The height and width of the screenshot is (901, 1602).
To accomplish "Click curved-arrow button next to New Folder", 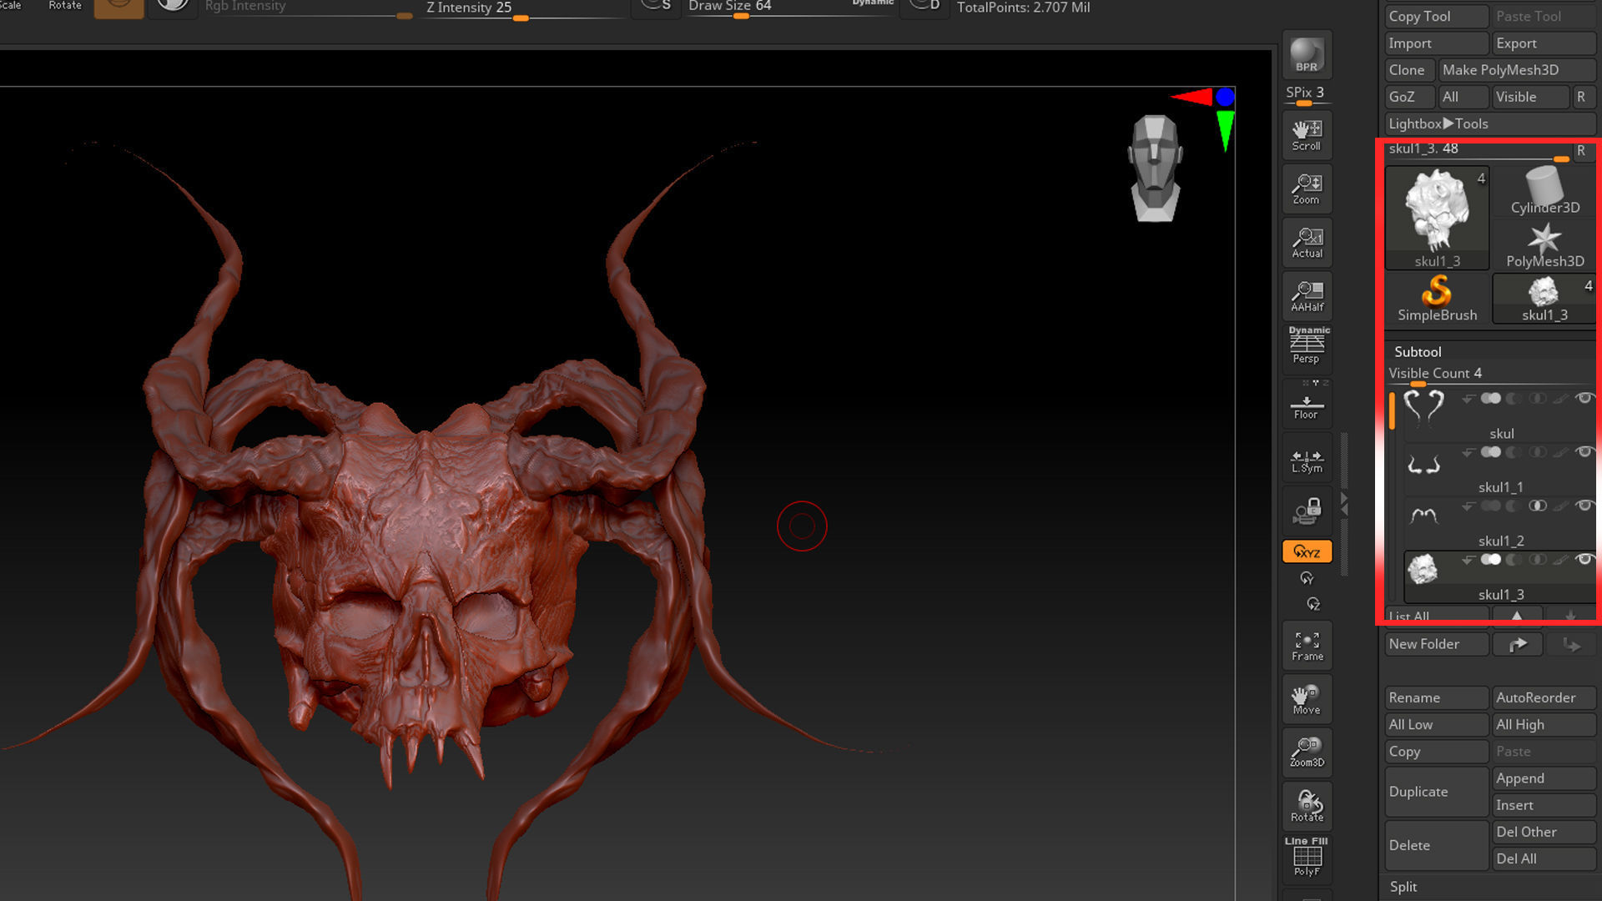I will [1518, 644].
